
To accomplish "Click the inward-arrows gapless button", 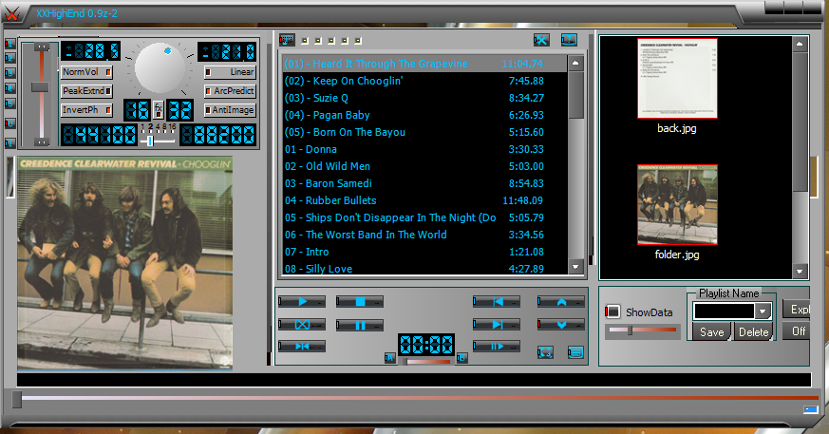I will [302, 347].
